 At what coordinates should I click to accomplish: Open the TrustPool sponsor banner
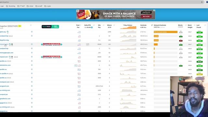coord(50,27)
